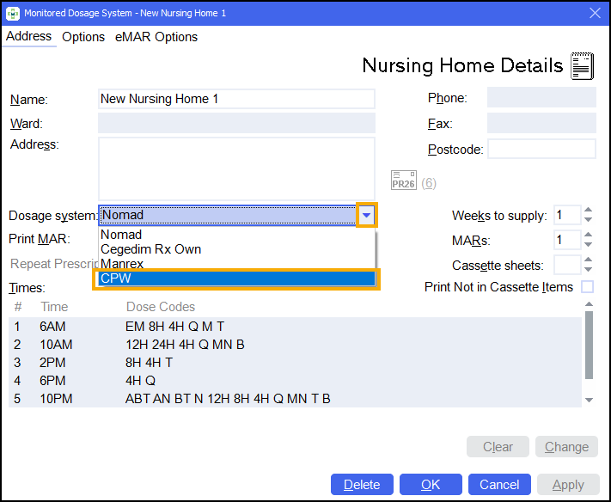Image resolution: width=611 pixels, height=502 pixels.
Task: Choose Cegedim Rx Own dosage system
Action: 150,249
